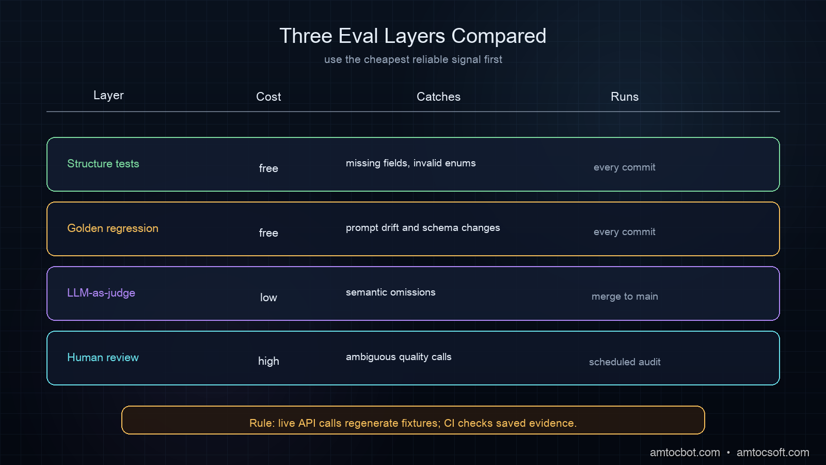Click the 'free' cost in Golden regression row
This screenshot has width=826, height=465.
tap(268, 233)
